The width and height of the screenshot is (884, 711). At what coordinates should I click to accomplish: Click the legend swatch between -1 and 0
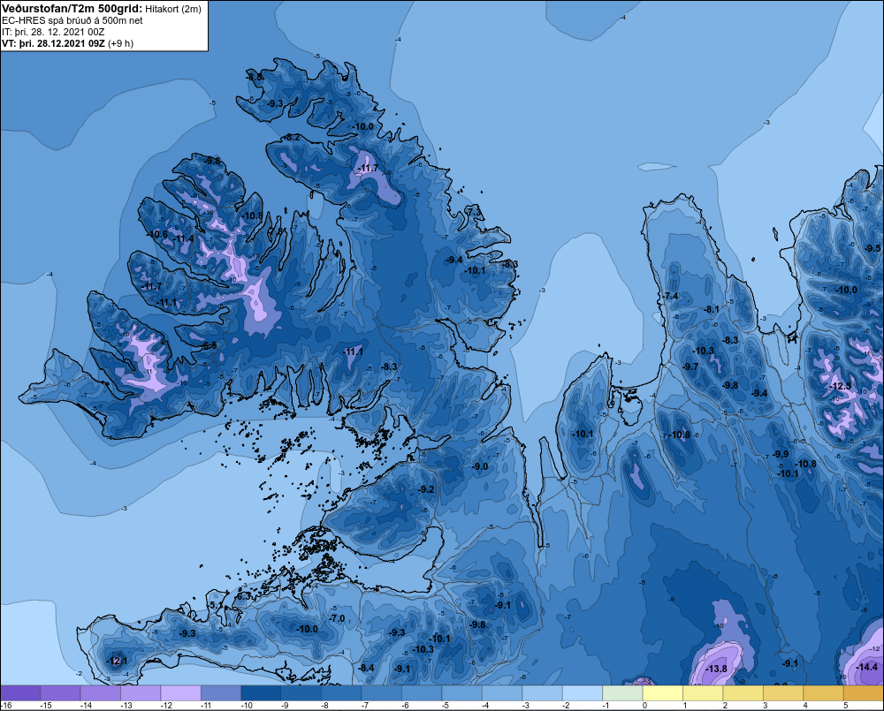623,692
